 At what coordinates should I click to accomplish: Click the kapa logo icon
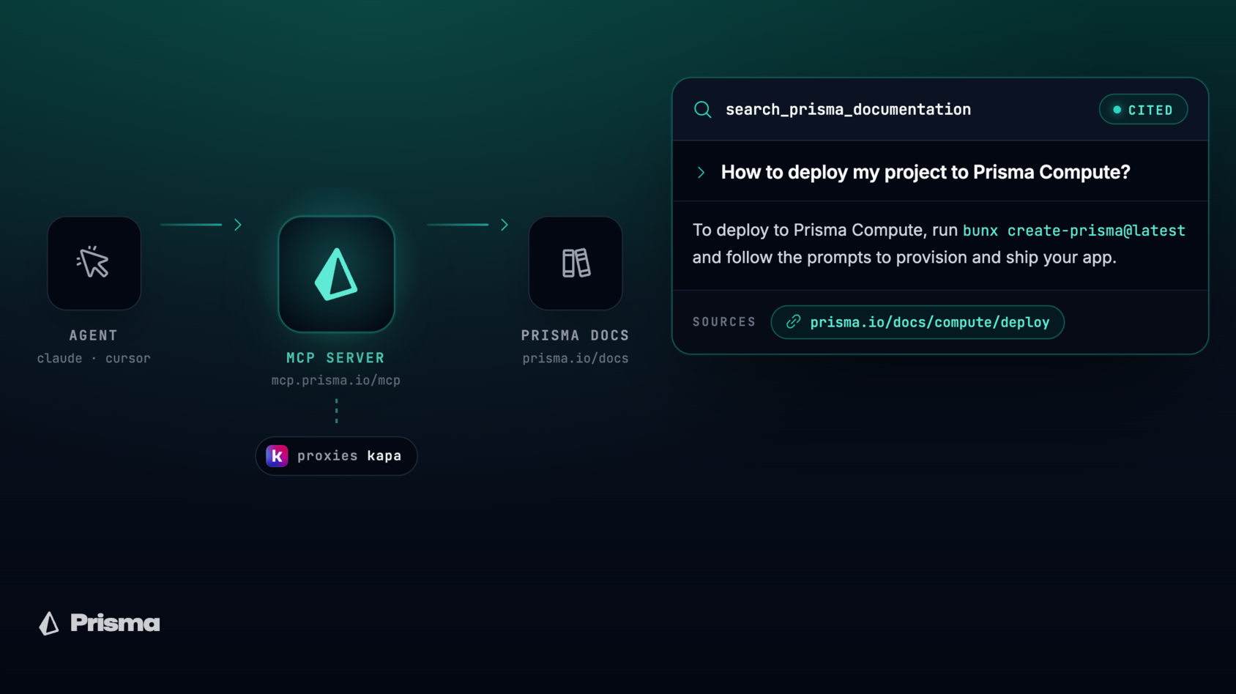[x=277, y=455]
